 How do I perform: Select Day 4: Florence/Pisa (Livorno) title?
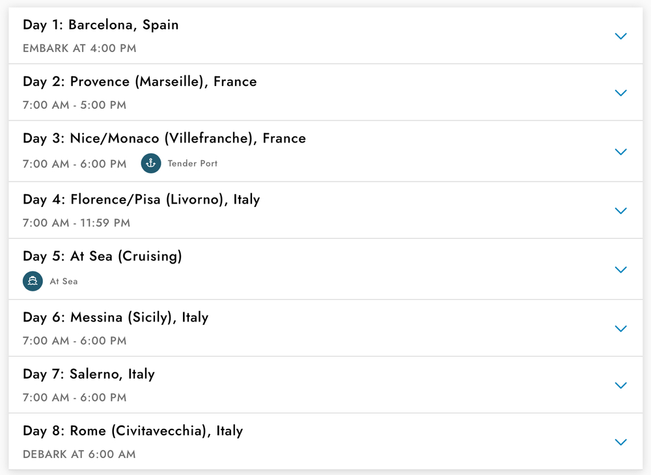click(141, 199)
